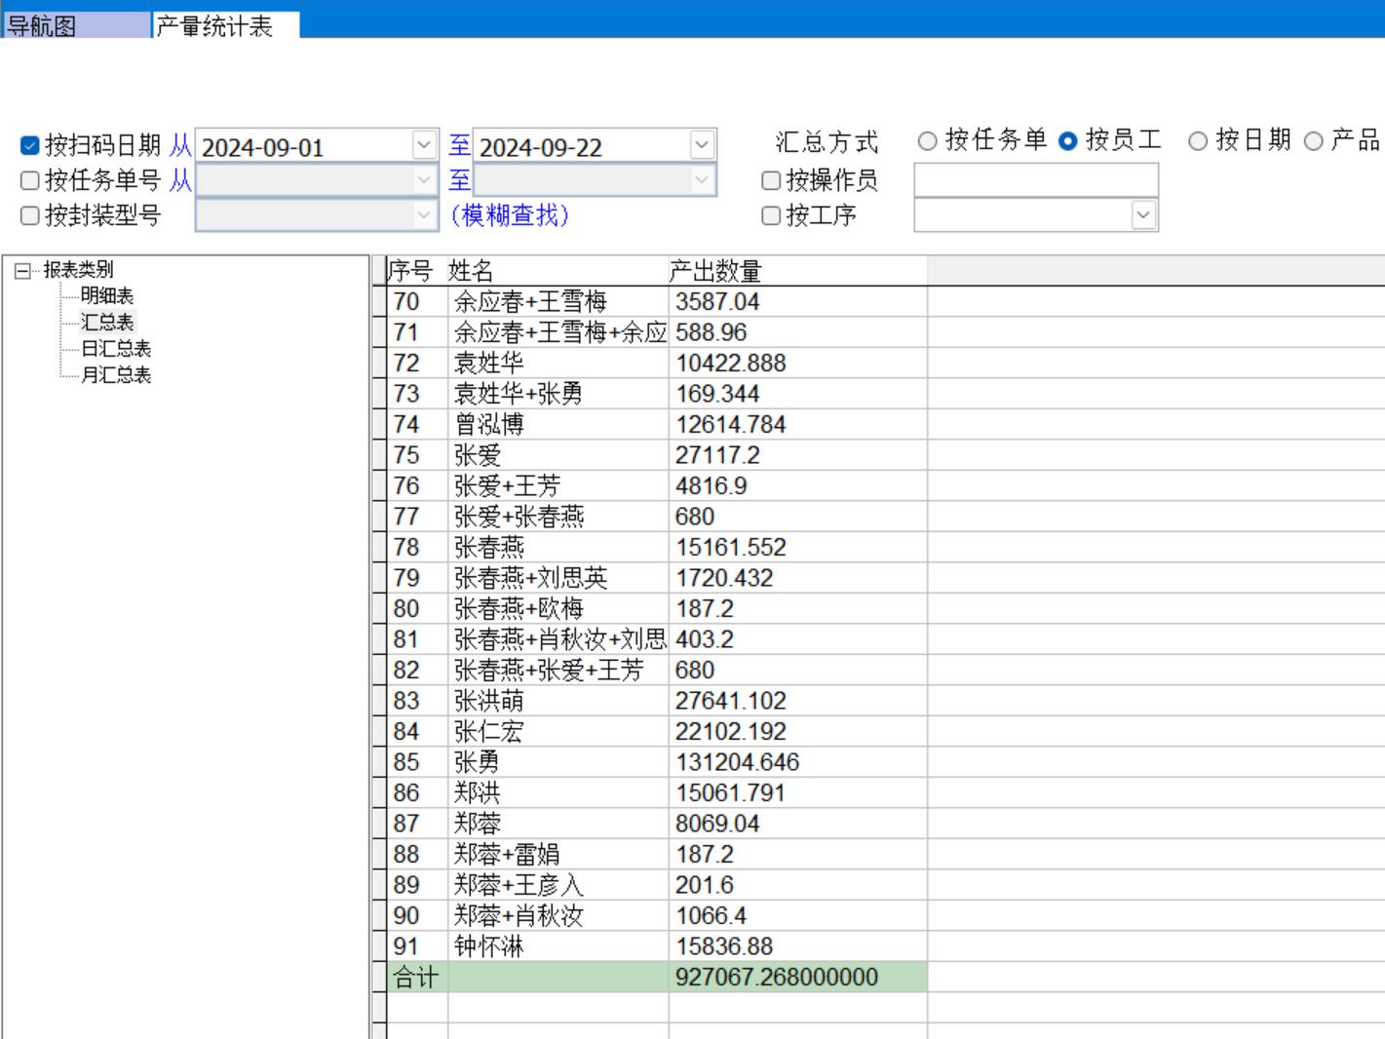Enable the 按封装型号 checkbox
This screenshot has height=1039, width=1385.
coord(30,215)
